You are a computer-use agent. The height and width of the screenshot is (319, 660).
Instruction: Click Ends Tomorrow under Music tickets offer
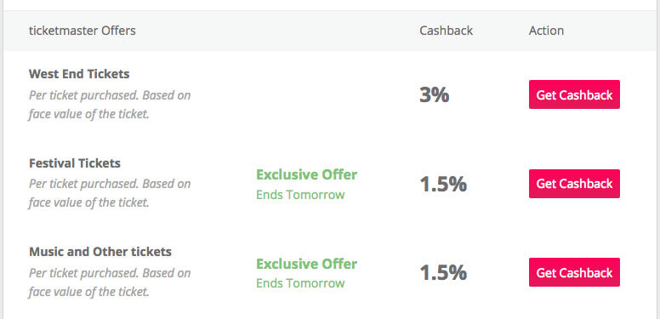pos(300,283)
